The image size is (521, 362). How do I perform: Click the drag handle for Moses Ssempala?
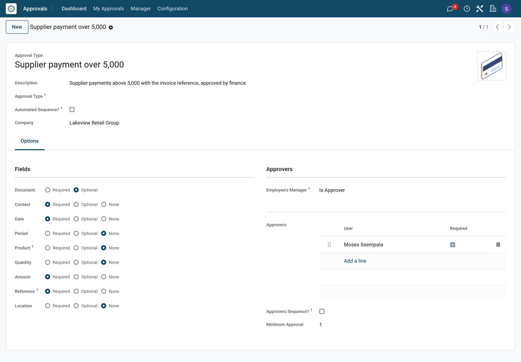coord(329,245)
